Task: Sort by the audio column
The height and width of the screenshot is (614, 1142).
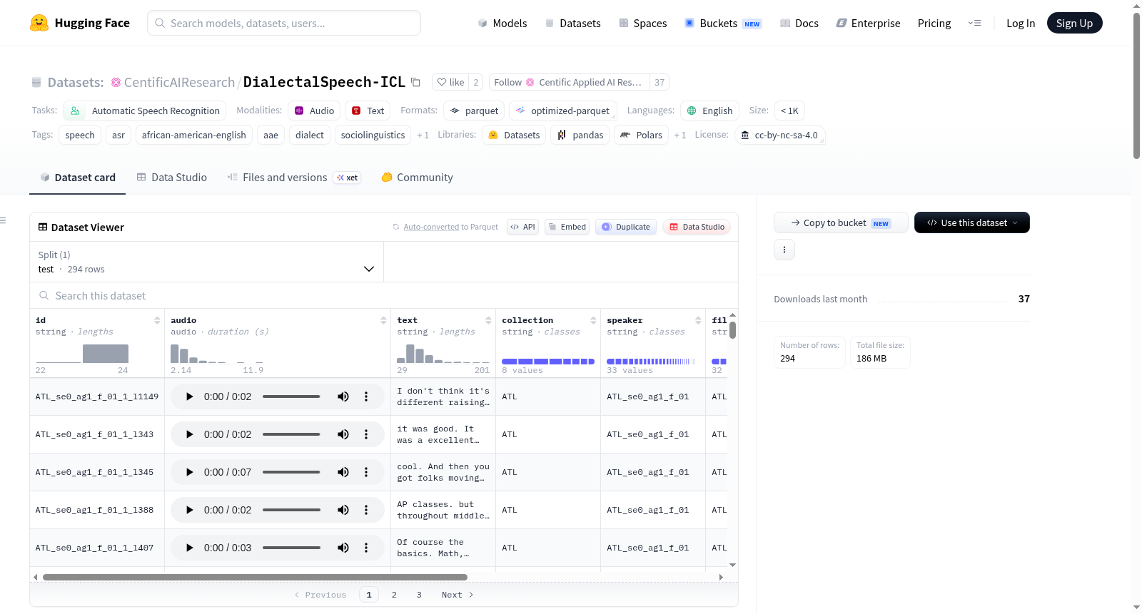Action: 383,320
